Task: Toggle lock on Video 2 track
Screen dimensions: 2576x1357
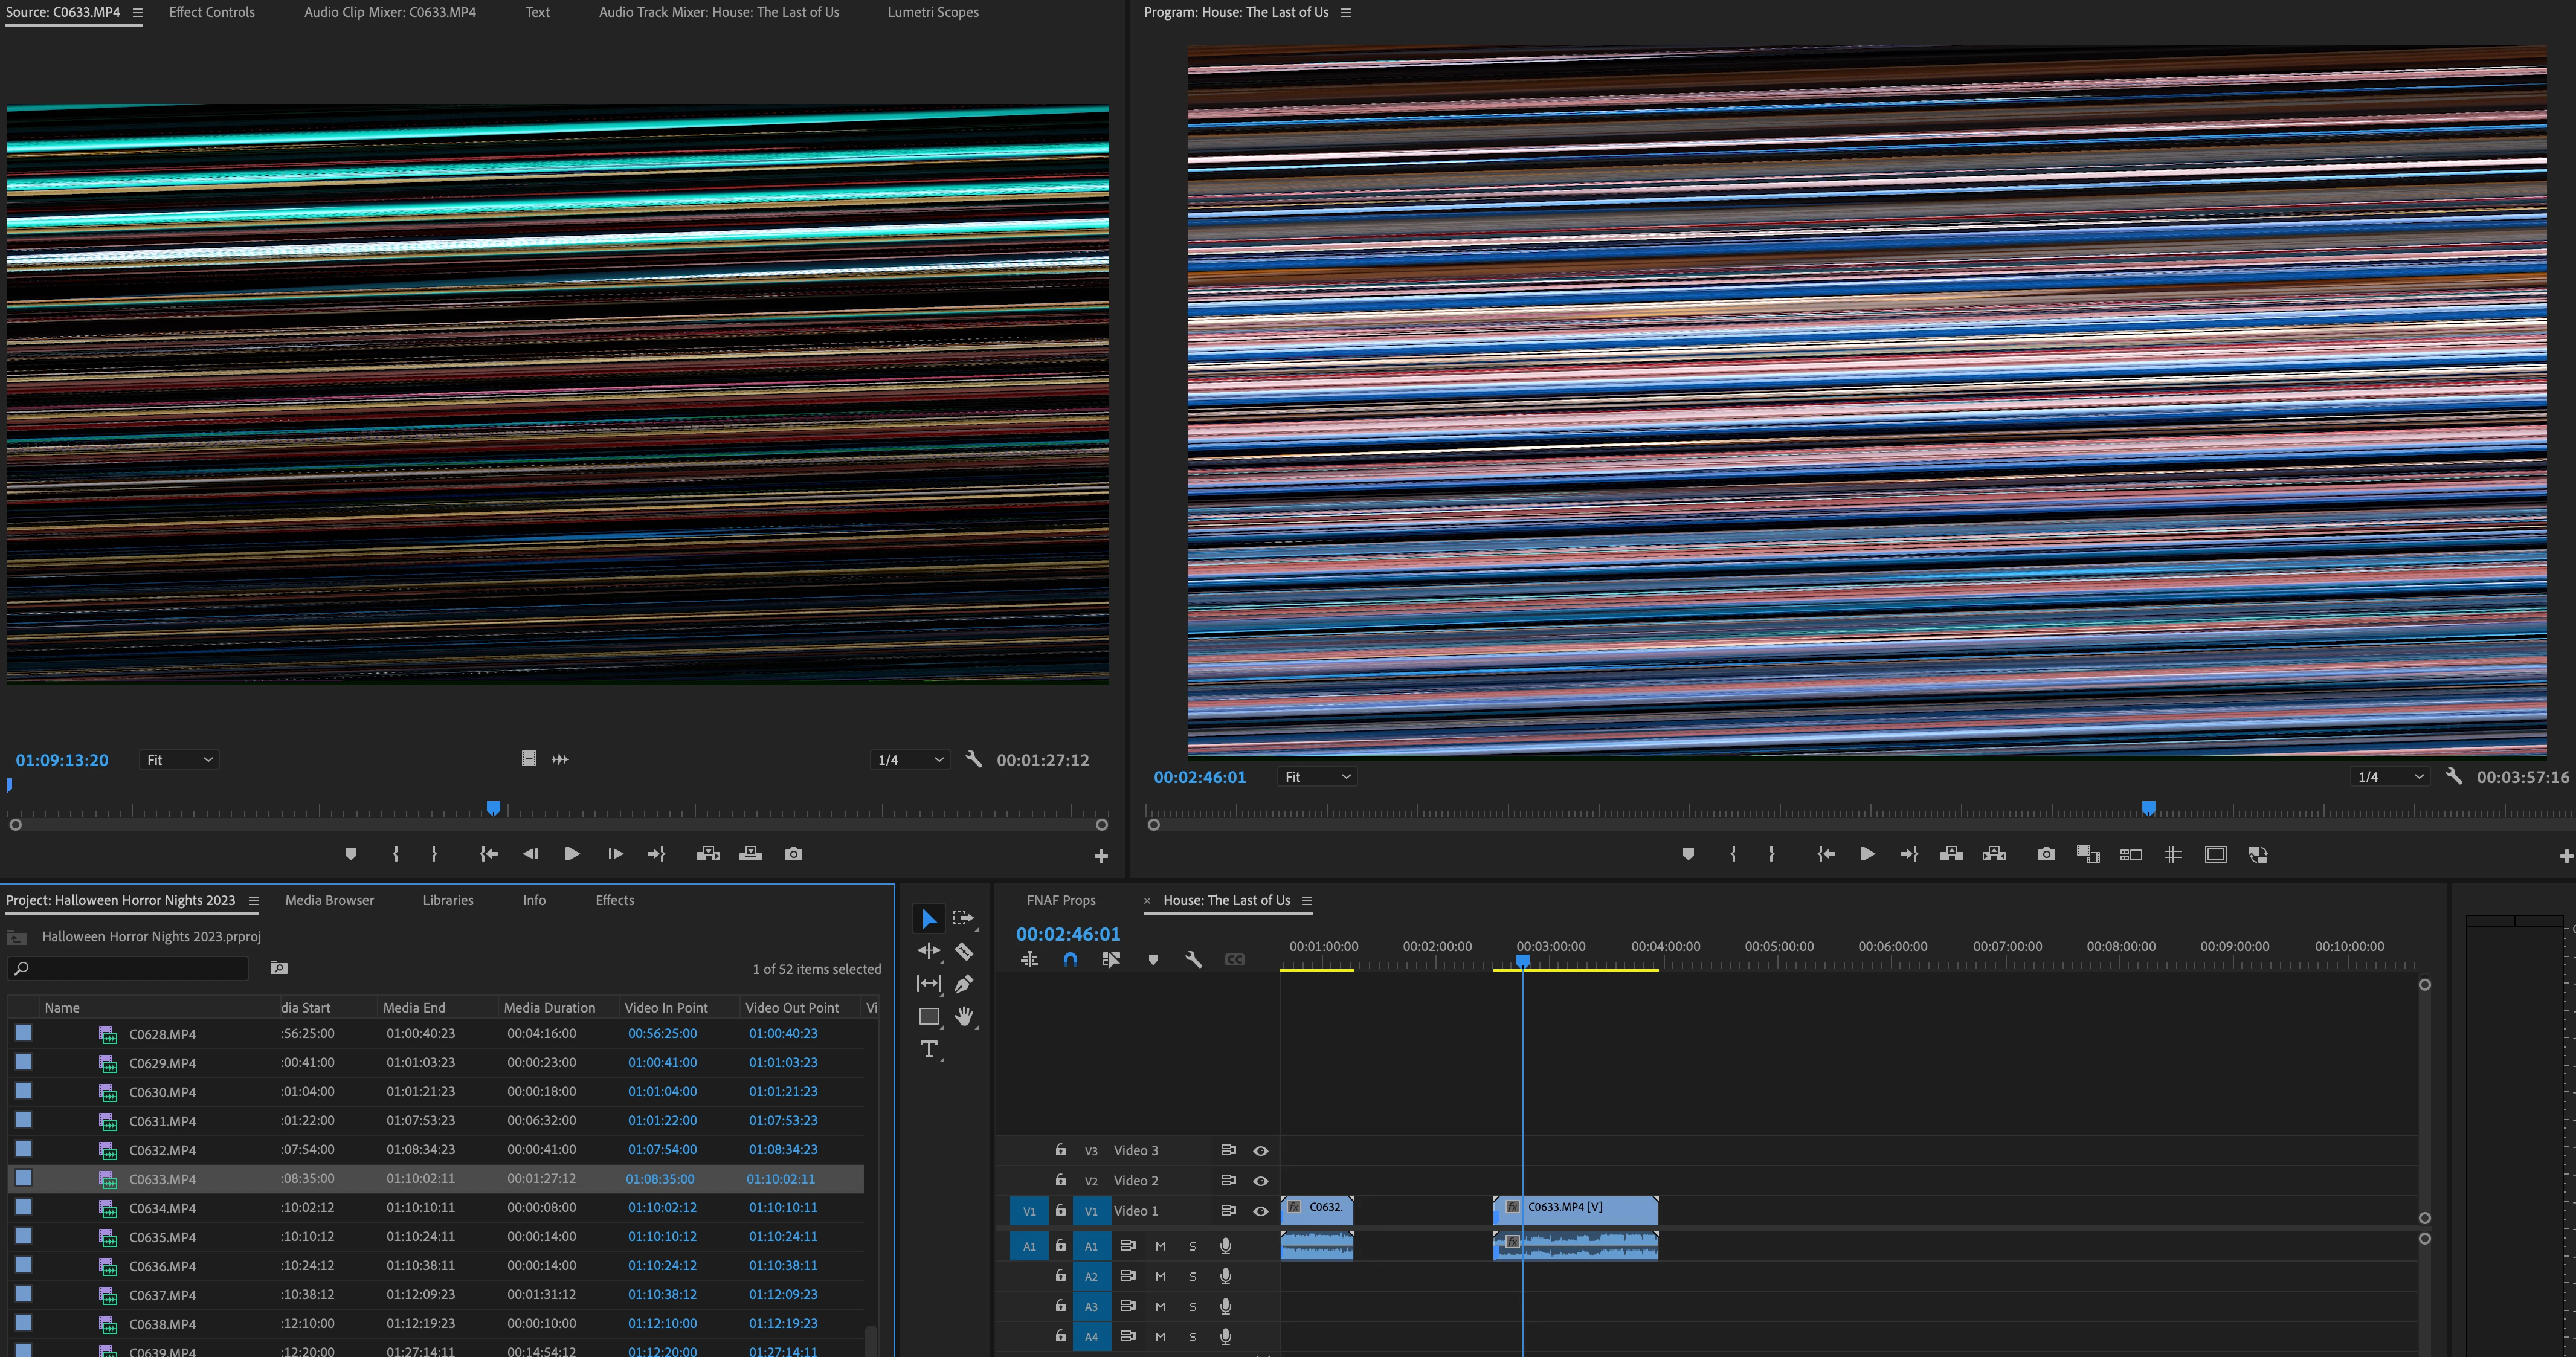Action: pos(1060,1180)
